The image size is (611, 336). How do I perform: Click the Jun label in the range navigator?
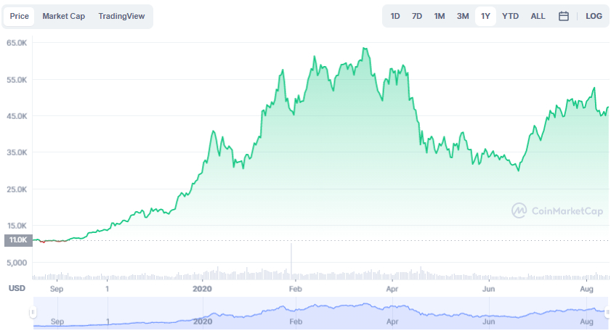489,321
